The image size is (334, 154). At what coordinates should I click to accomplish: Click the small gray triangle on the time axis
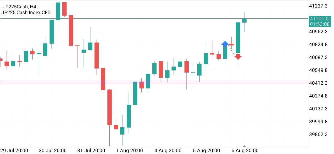244,146
